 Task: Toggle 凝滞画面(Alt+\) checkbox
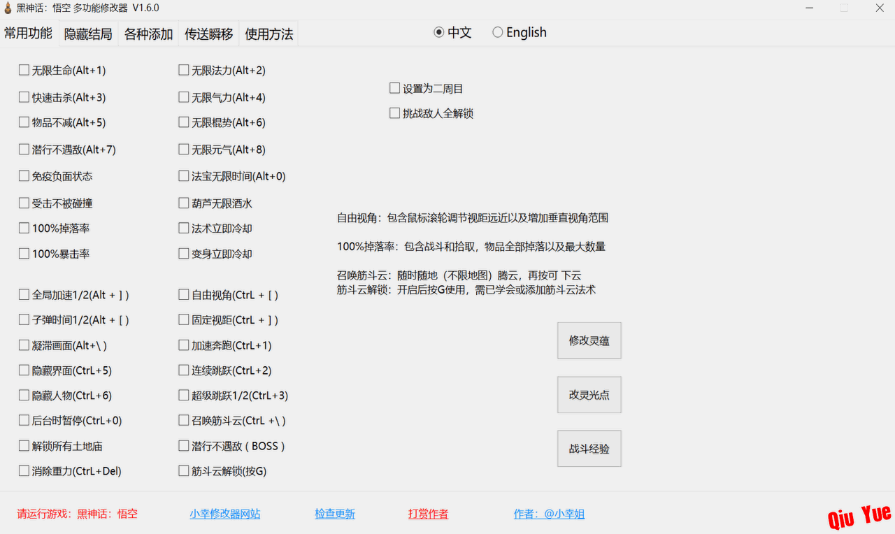pyautogui.click(x=24, y=345)
